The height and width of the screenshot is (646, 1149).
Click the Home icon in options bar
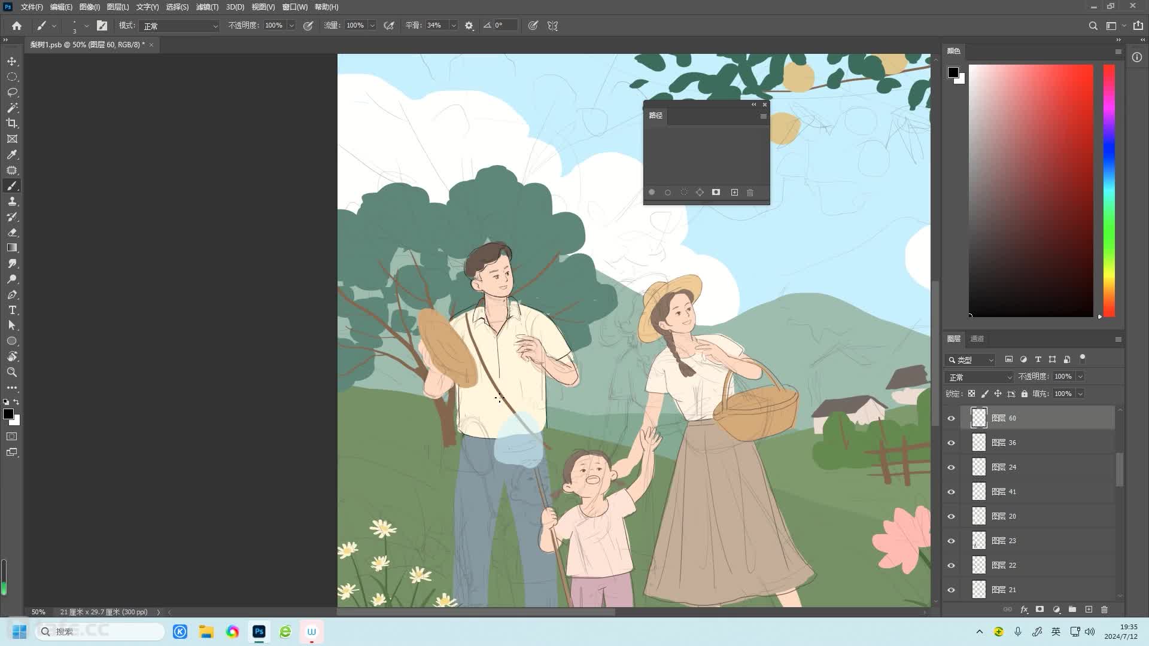coord(17,26)
